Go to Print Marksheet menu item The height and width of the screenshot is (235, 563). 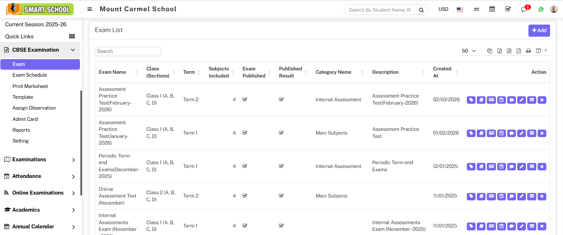30,86
